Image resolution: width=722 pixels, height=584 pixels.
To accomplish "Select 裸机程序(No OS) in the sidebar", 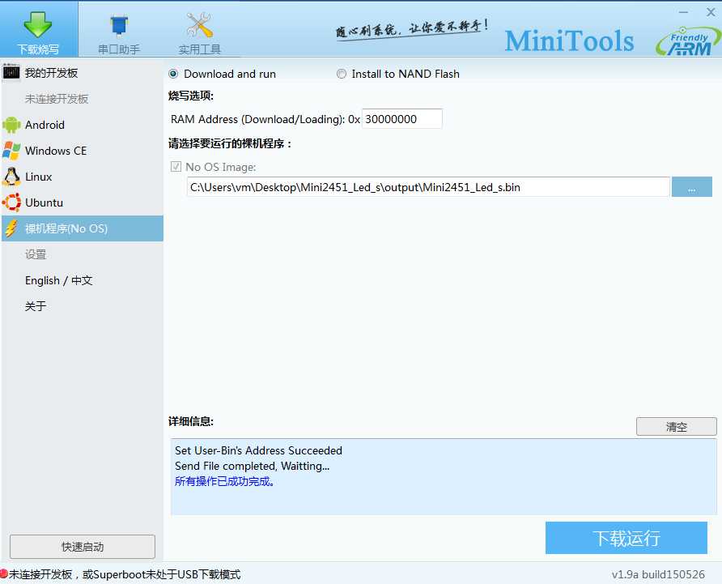I will click(83, 228).
